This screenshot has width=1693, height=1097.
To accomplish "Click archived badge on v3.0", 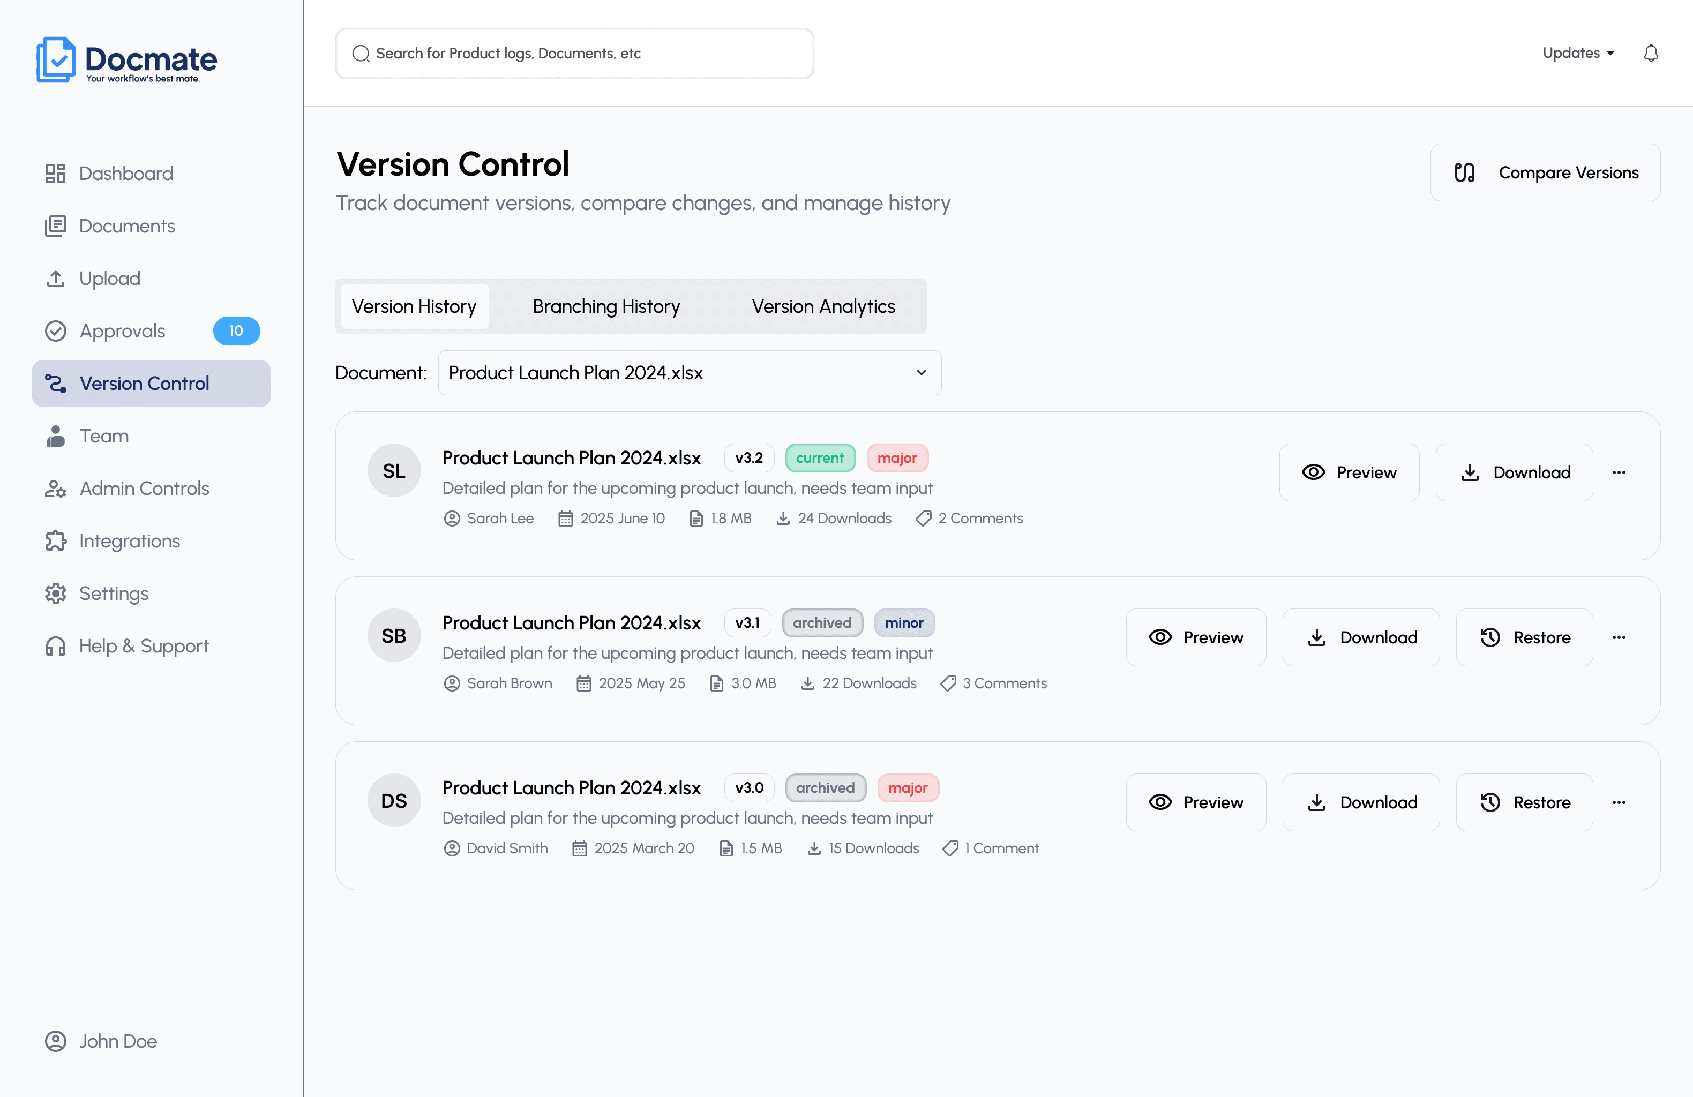I will click(825, 788).
